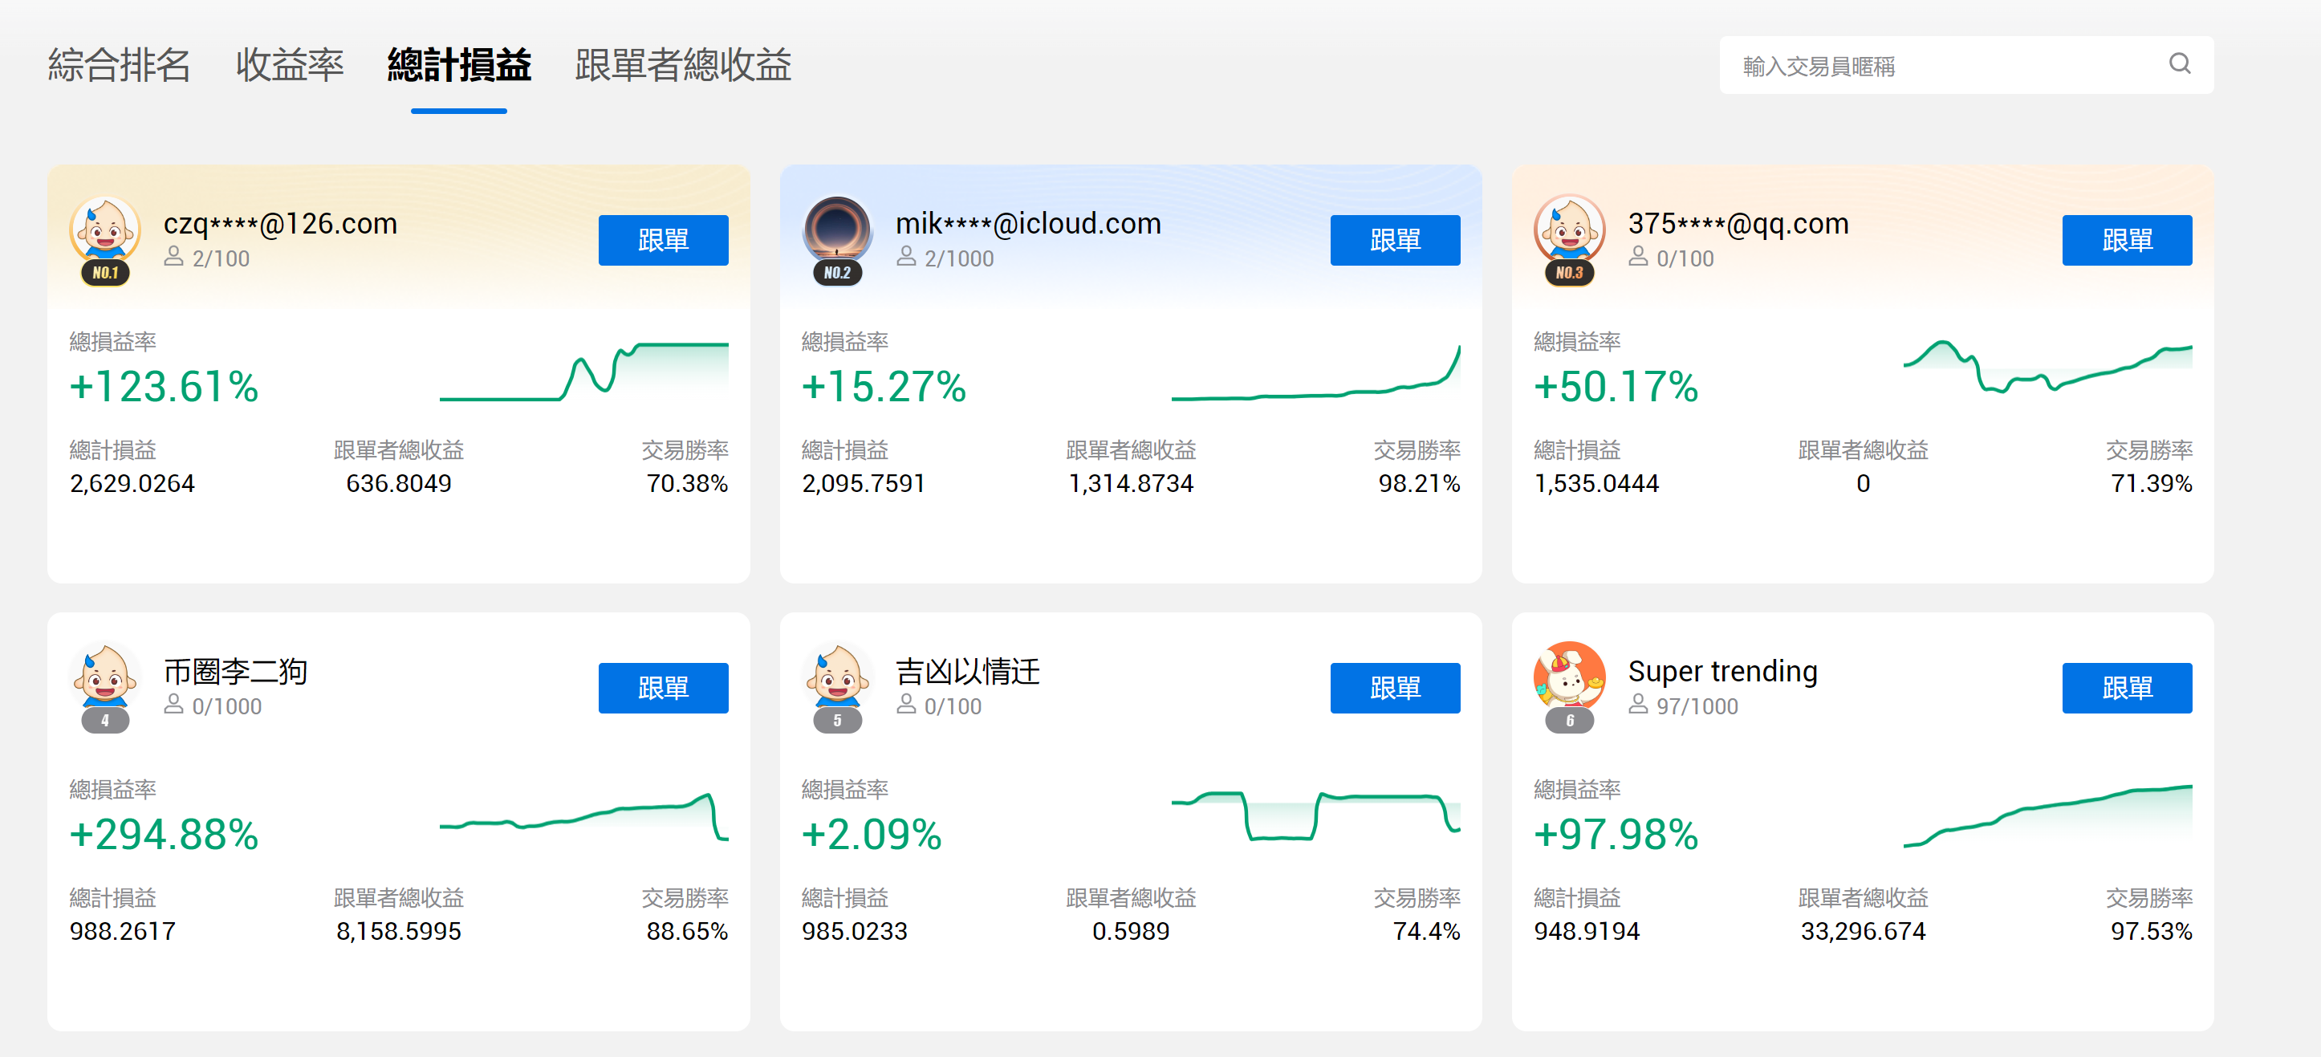Click the +123.61% profit rate
This screenshot has height=1057, width=2321.
coord(164,387)
